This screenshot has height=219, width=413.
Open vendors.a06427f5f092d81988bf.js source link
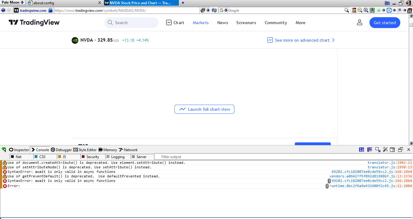(371, 176)
